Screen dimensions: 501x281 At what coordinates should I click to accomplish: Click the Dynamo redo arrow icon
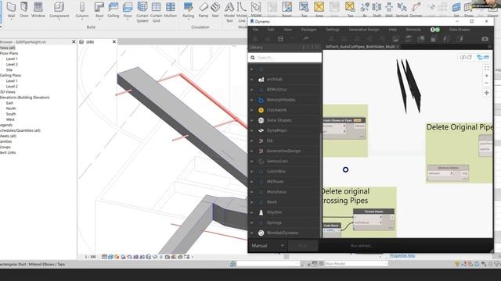[306, 39]
